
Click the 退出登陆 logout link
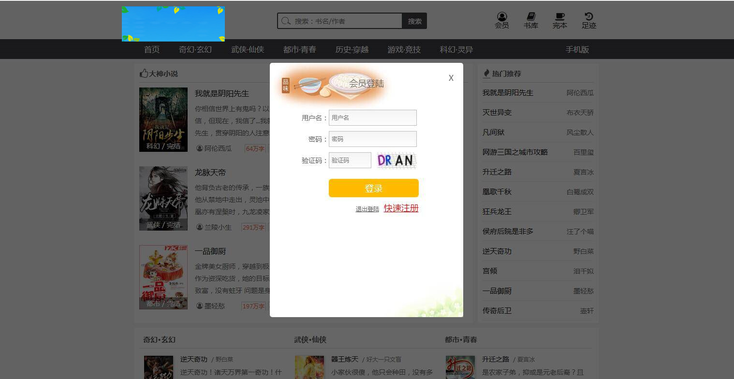click(x=367, y=209)
